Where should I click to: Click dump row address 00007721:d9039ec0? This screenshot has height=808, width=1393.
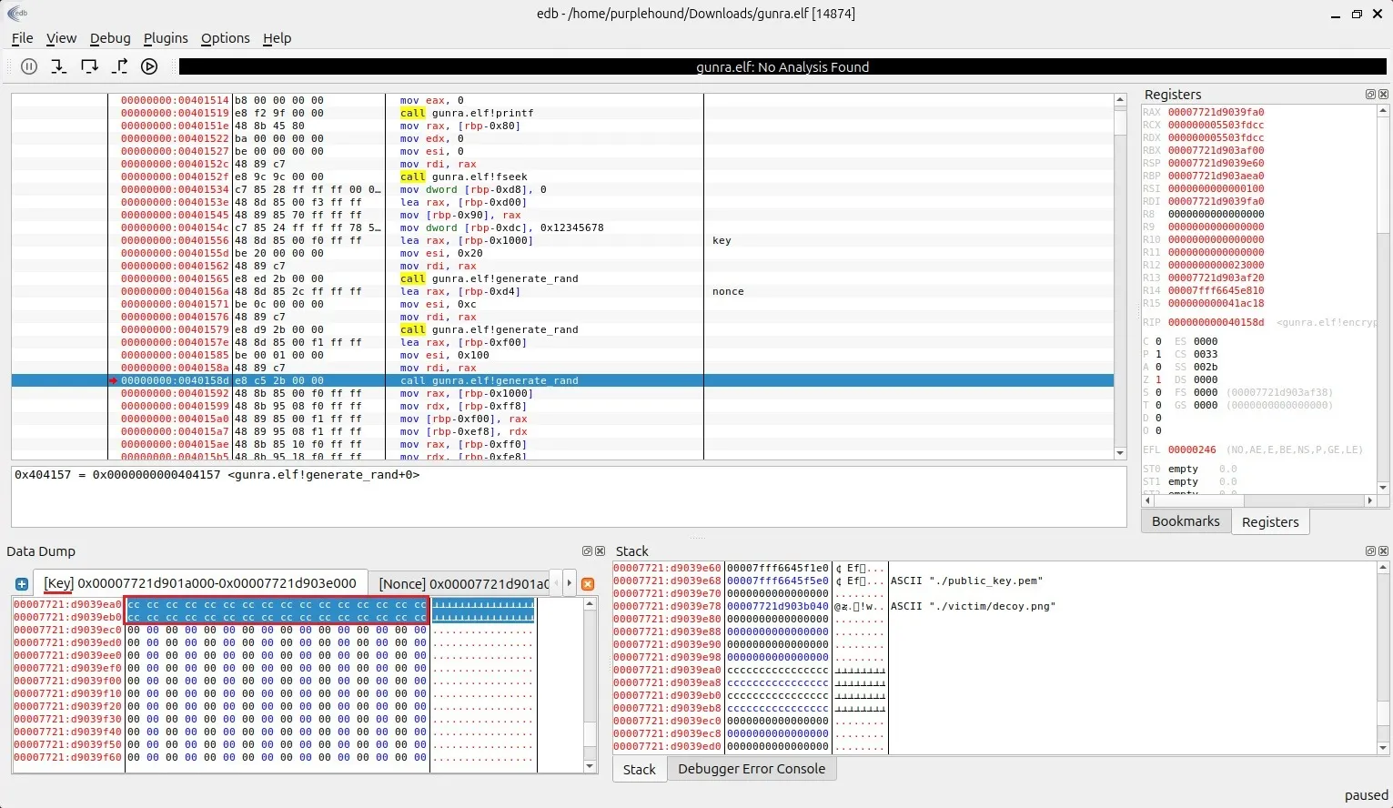tap(67, 630)
